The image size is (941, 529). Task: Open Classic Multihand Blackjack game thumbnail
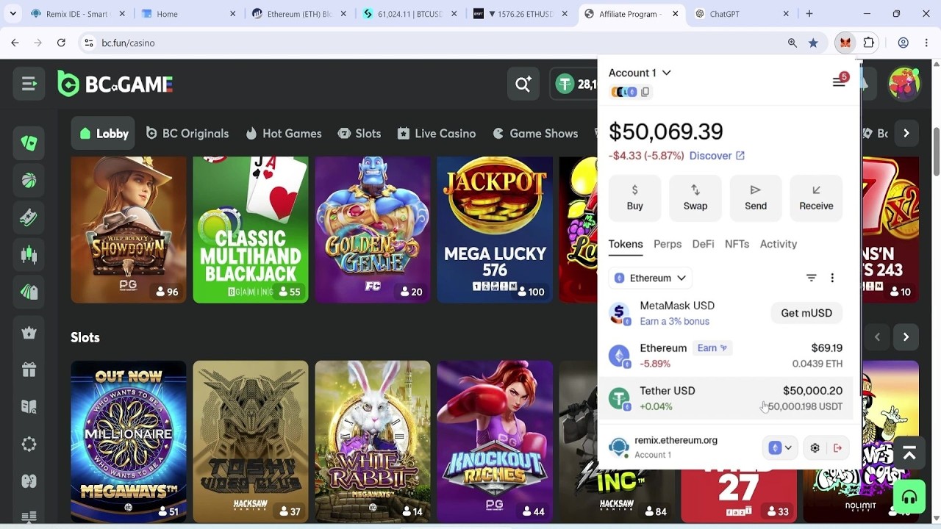point(251,229)
